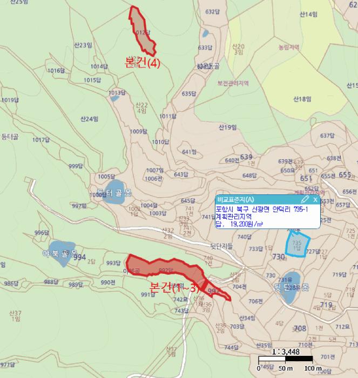Select parcel label 643답

[181, 174]
